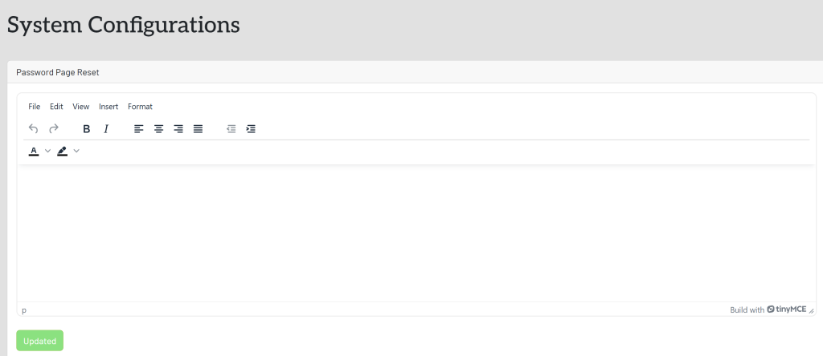Apply the background highlight color

[x=63, y=151]
